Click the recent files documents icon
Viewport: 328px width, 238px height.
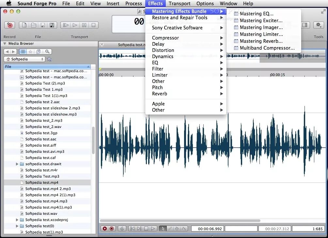tap(39, 52)
